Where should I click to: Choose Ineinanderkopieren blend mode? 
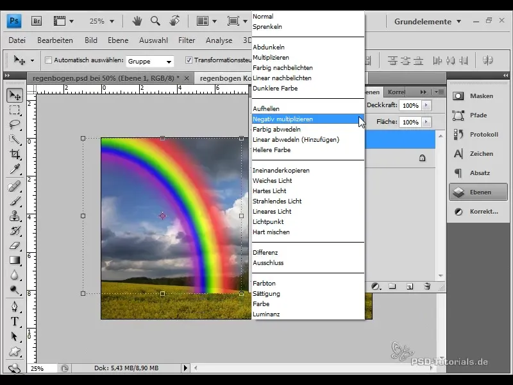pos(308,170)
